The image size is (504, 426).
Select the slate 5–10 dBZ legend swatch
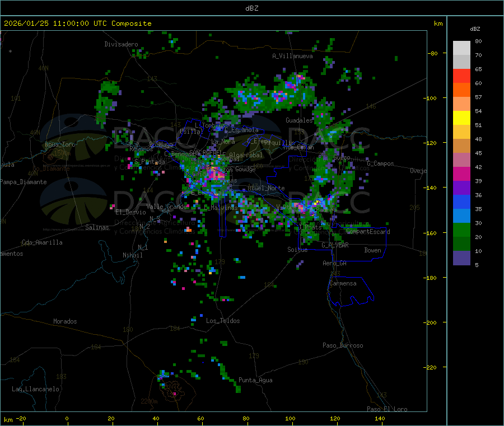[461, 258]
